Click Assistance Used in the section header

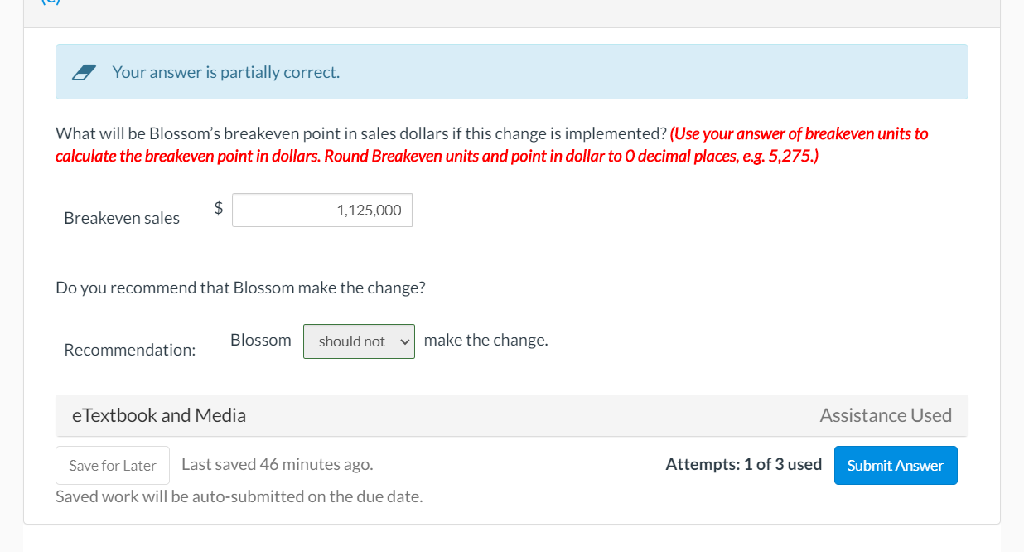coord(885,414)
